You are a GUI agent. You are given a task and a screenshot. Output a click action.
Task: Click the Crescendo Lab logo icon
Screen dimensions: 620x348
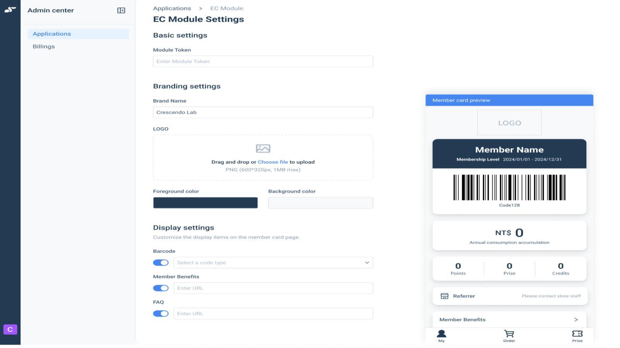pyautogui.click(x=10, y=10)
